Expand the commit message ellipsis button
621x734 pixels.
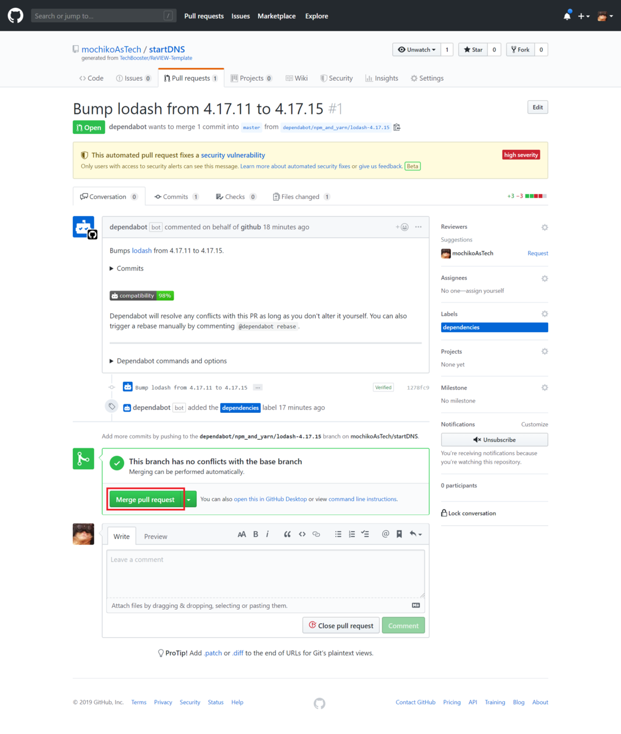[258, 387]
